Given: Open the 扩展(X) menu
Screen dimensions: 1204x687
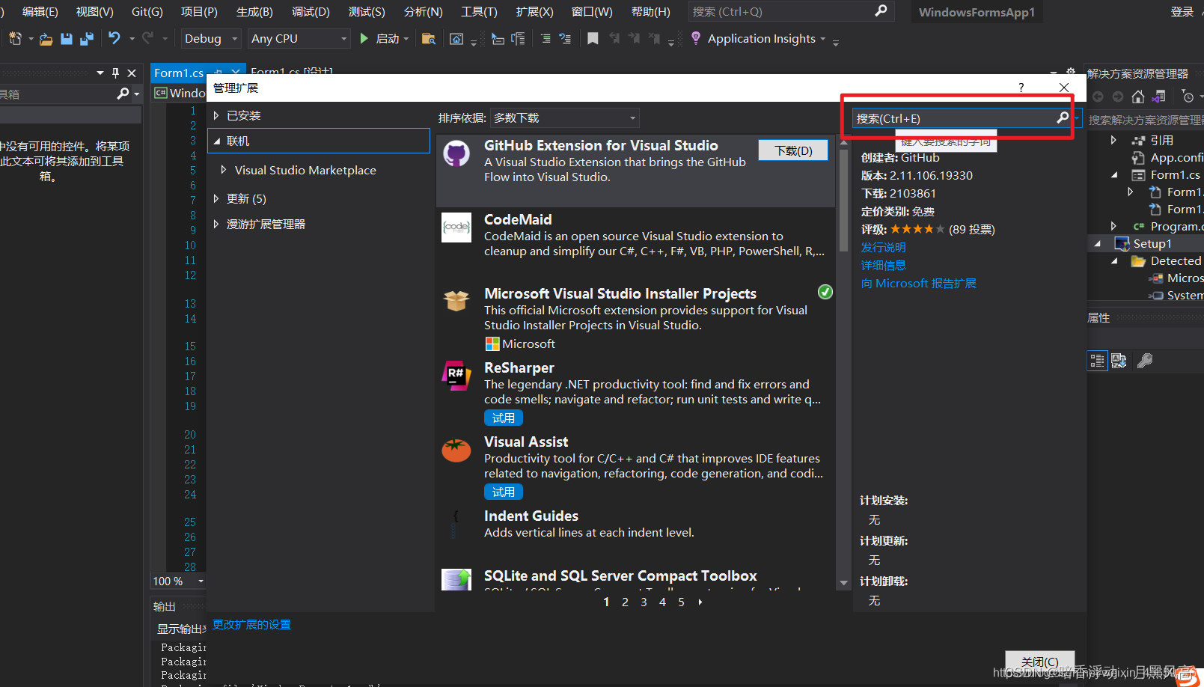Looking at the screenshot, I should 535,11.
